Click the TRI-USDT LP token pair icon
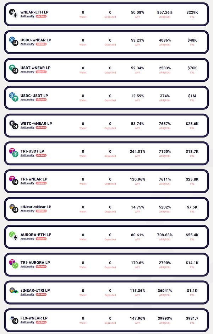213x334 pixels. pyautogui.click(x=13, y=153)
